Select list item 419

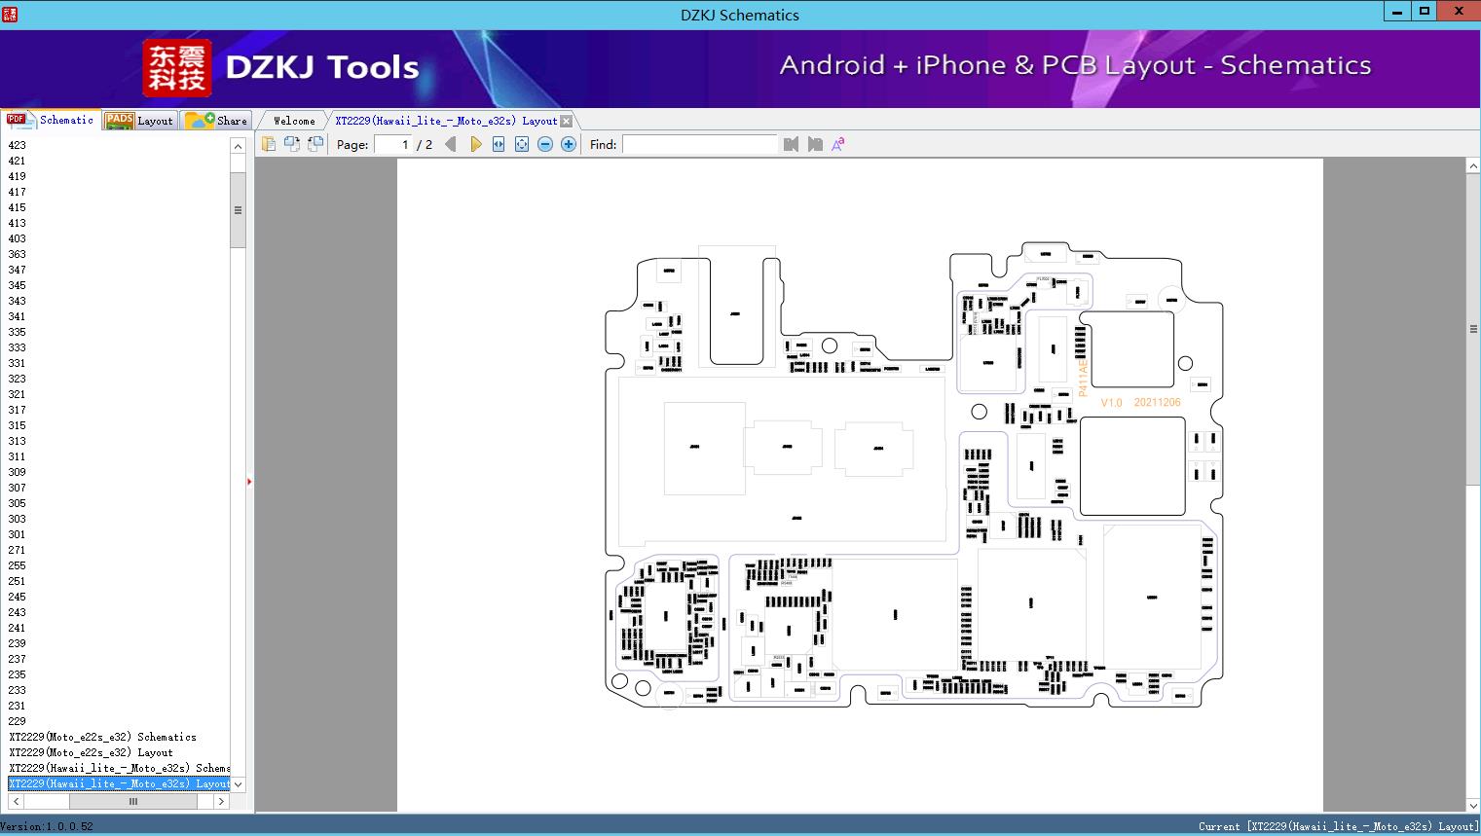18,176
